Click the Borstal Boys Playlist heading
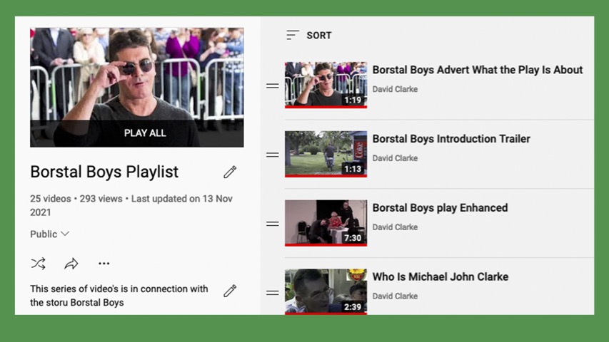This screenshot has height=342, width=609. pos(104,172)
